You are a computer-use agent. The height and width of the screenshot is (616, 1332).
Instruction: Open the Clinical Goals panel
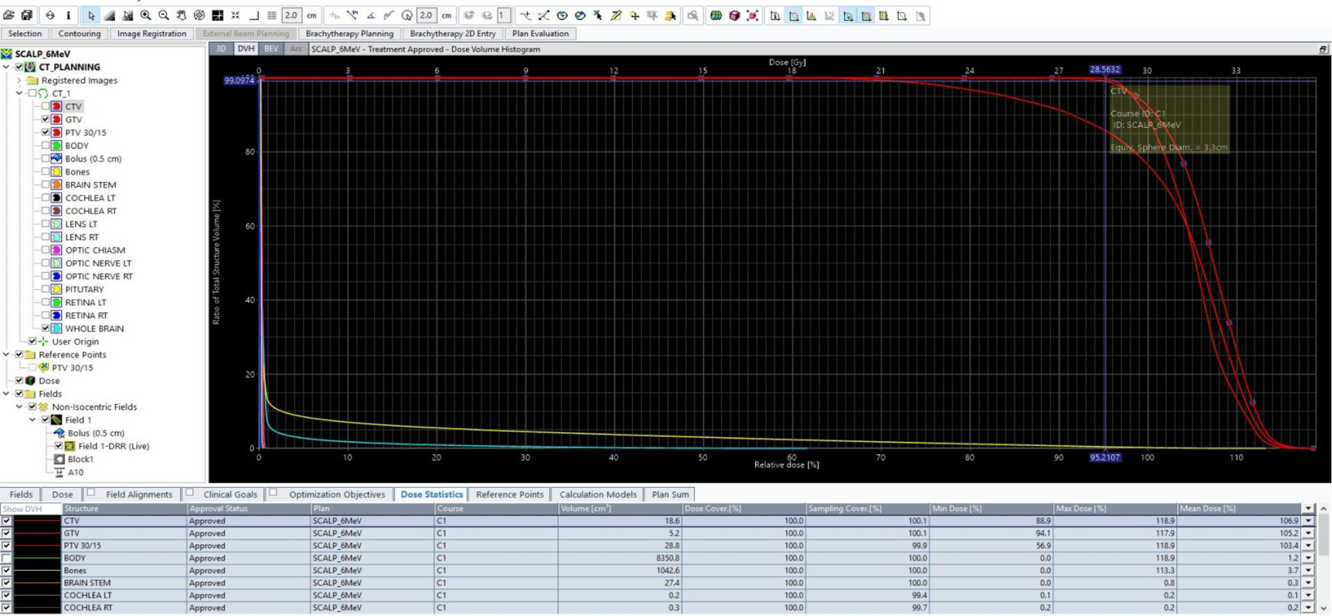click(x=231, y=494)
